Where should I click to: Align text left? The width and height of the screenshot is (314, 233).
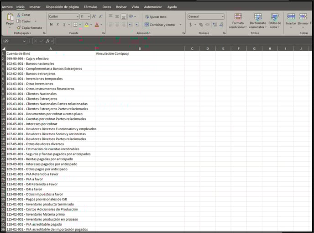point(110,25)
